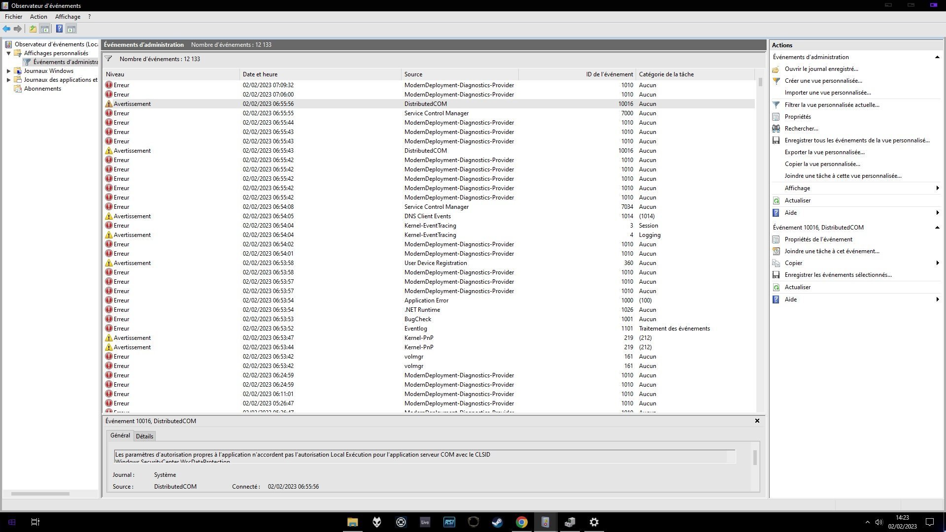The image size is (946, 532).
Task: Switch to the Général tab
Action: [x=120, y=435]
